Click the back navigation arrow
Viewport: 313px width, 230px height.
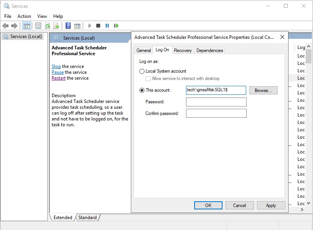[5, 26]
